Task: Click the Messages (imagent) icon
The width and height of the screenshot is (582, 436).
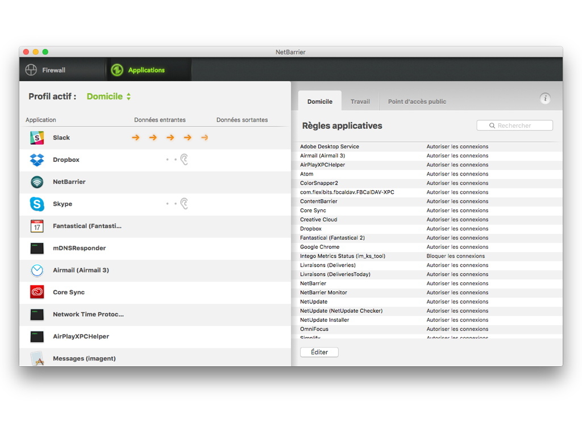Action: (37, 359)
